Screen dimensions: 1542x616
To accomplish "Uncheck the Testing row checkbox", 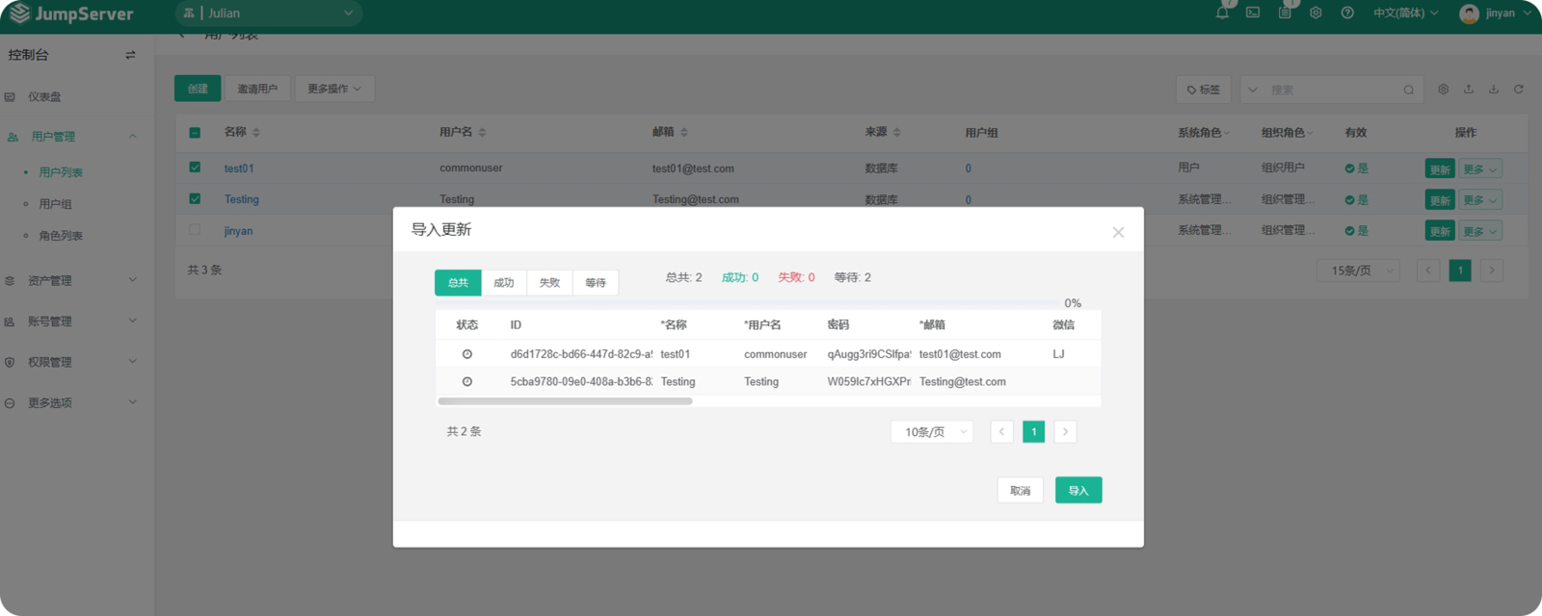I will click(195, 199).
